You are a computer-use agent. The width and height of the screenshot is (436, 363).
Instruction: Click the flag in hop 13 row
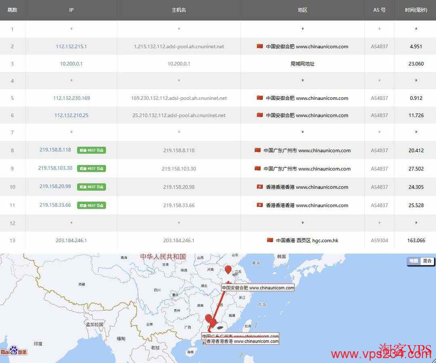click(270, 240)
